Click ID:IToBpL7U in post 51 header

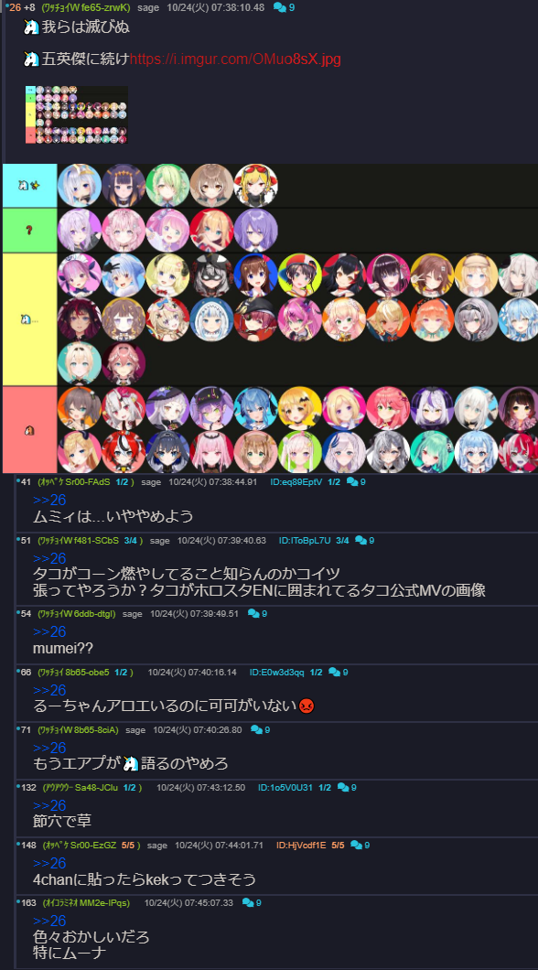coord(305,541)
